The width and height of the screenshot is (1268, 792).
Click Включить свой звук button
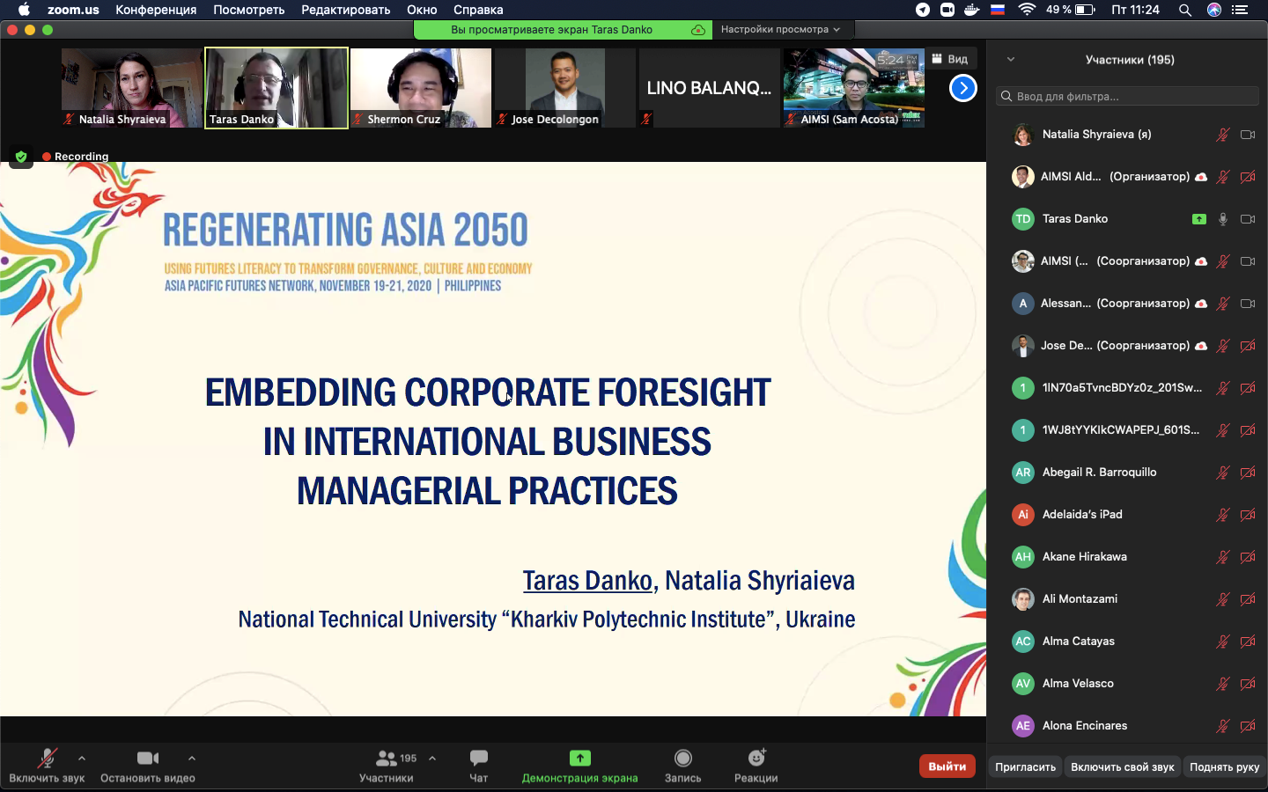(1123, 767)
